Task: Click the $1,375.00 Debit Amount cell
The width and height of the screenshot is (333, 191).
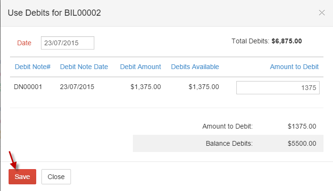Action: tap(146, 87)
